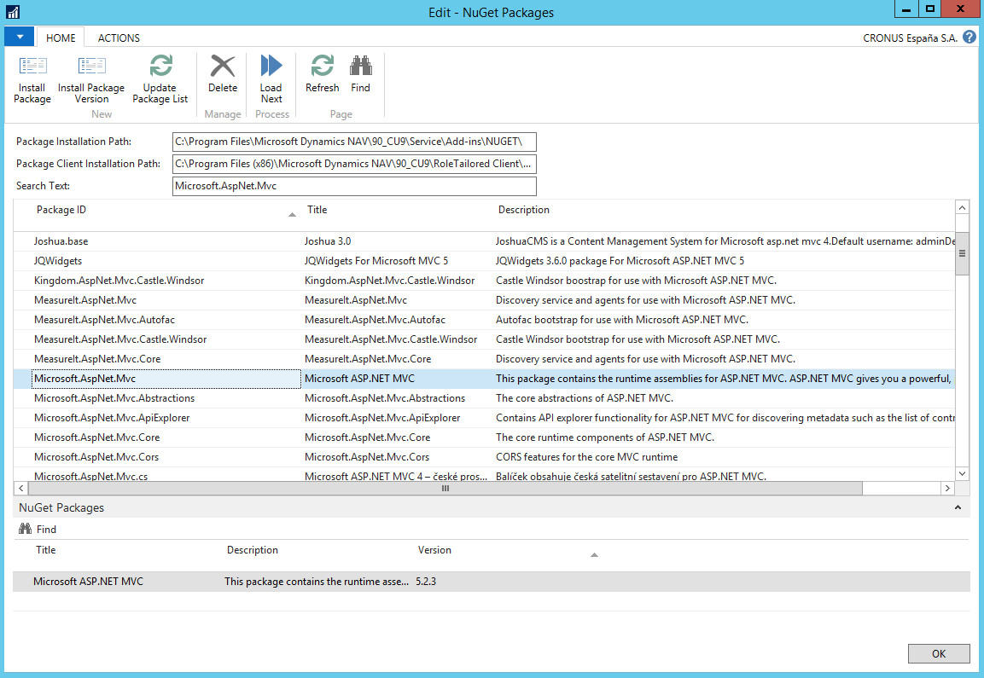Click Install Package Version icon

pos(91,66)
